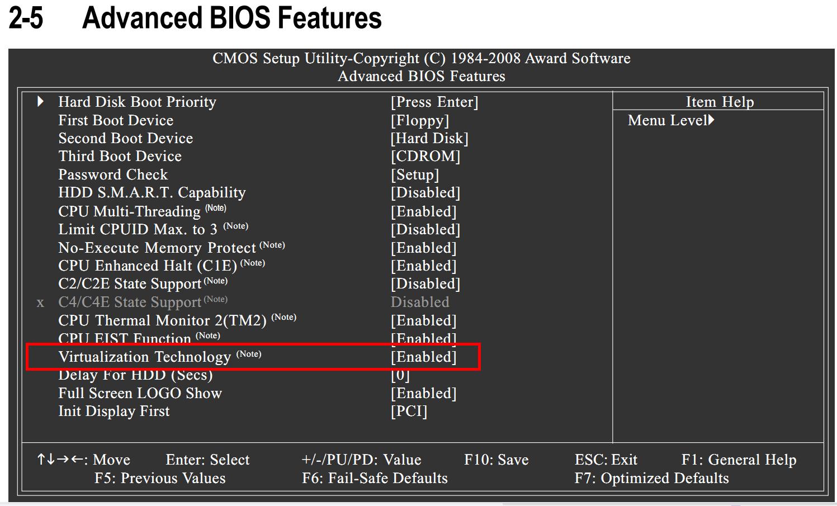Select the x marker beside C4/C4E State Support

click(40, 302)
